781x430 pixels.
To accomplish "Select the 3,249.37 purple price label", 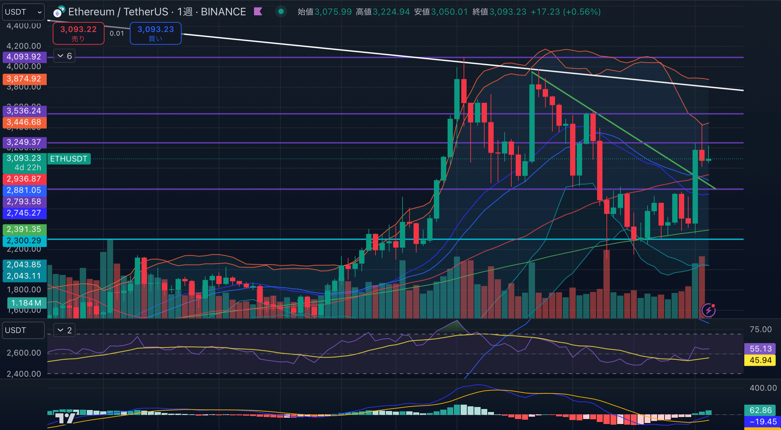I will (x=24, y=142).
